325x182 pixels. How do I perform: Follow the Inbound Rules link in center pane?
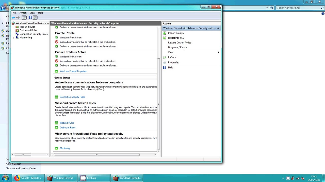coord(67,123)
